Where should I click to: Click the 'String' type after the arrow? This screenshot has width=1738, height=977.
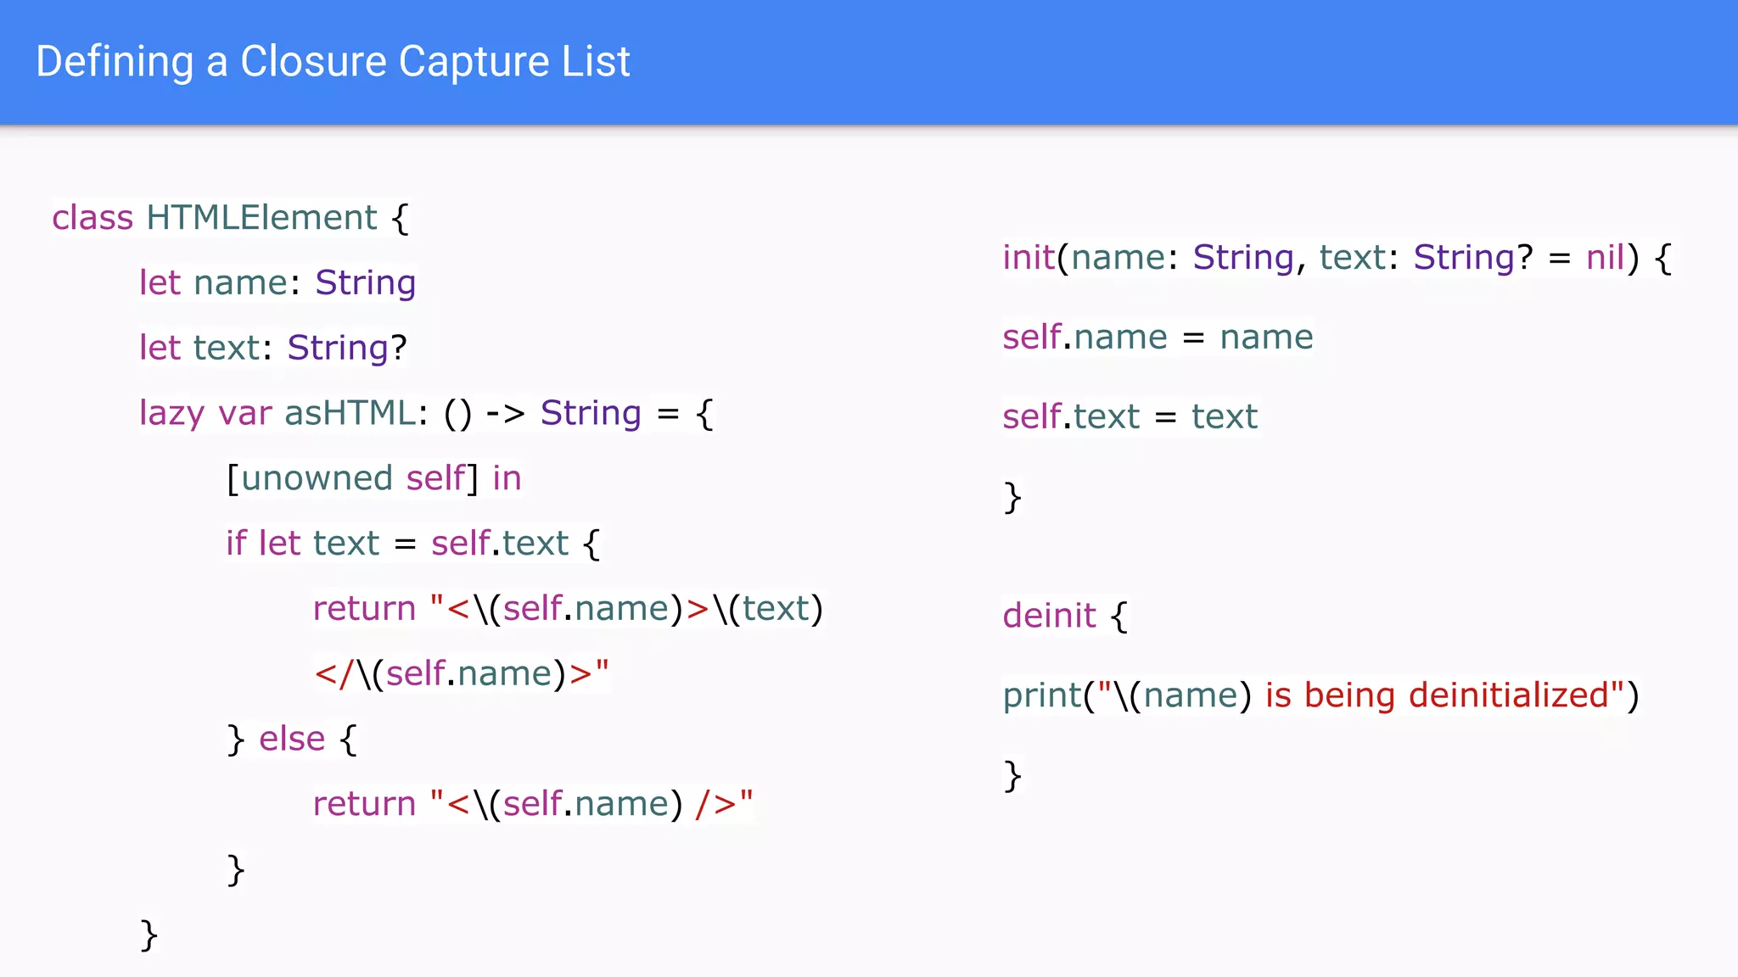[591, 413]
